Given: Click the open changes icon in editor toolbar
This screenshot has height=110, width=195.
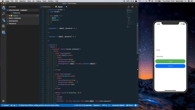Looking at the screenshot, I should click(x=129, y=7).
